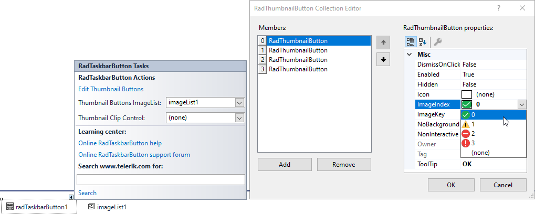Select radTaskbarButton1 component in tray
535x214 pixels.
click(x=37, y=207)
